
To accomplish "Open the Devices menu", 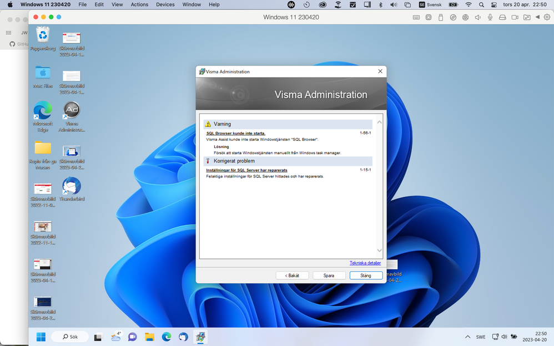I will pos(165,4).
